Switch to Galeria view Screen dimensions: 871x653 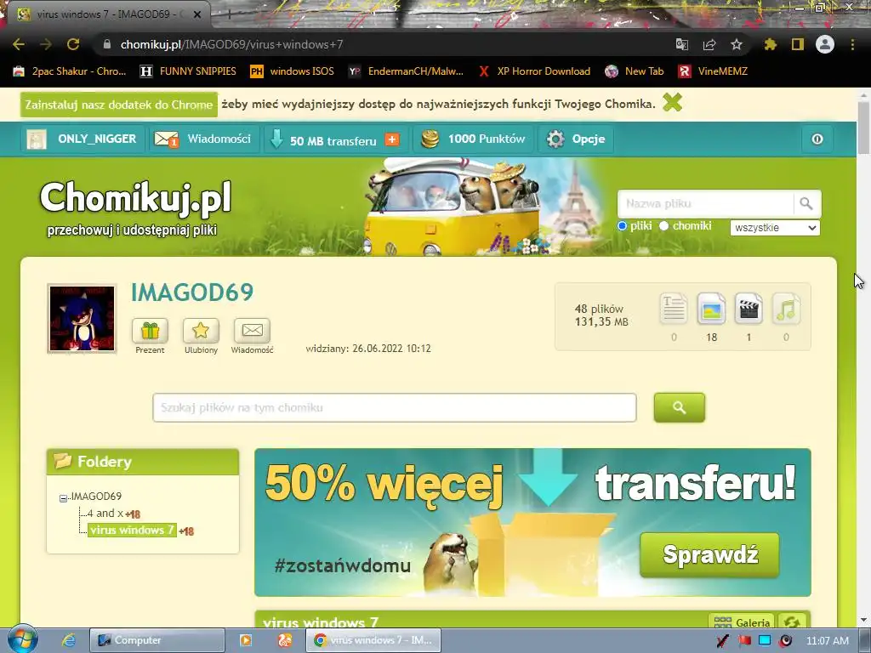[742, 622]
